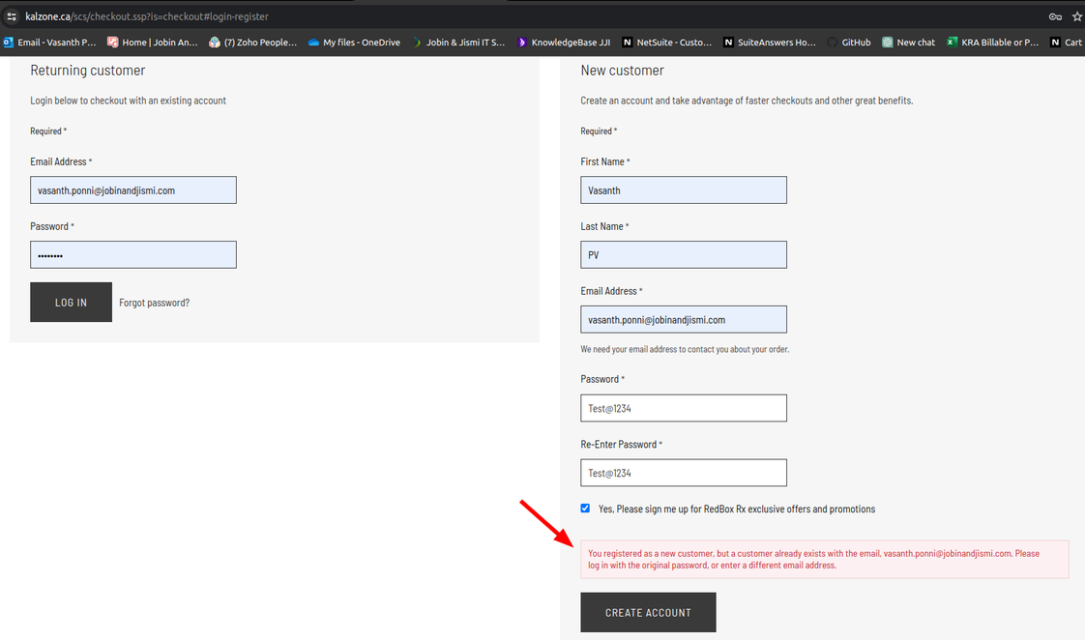Select the Re-Enter Password field
1085x640 pixels.
[684, 473]
